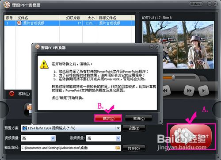Click the slide preview thumbnail image
The image size is (221, 160).
pos(178,45)
